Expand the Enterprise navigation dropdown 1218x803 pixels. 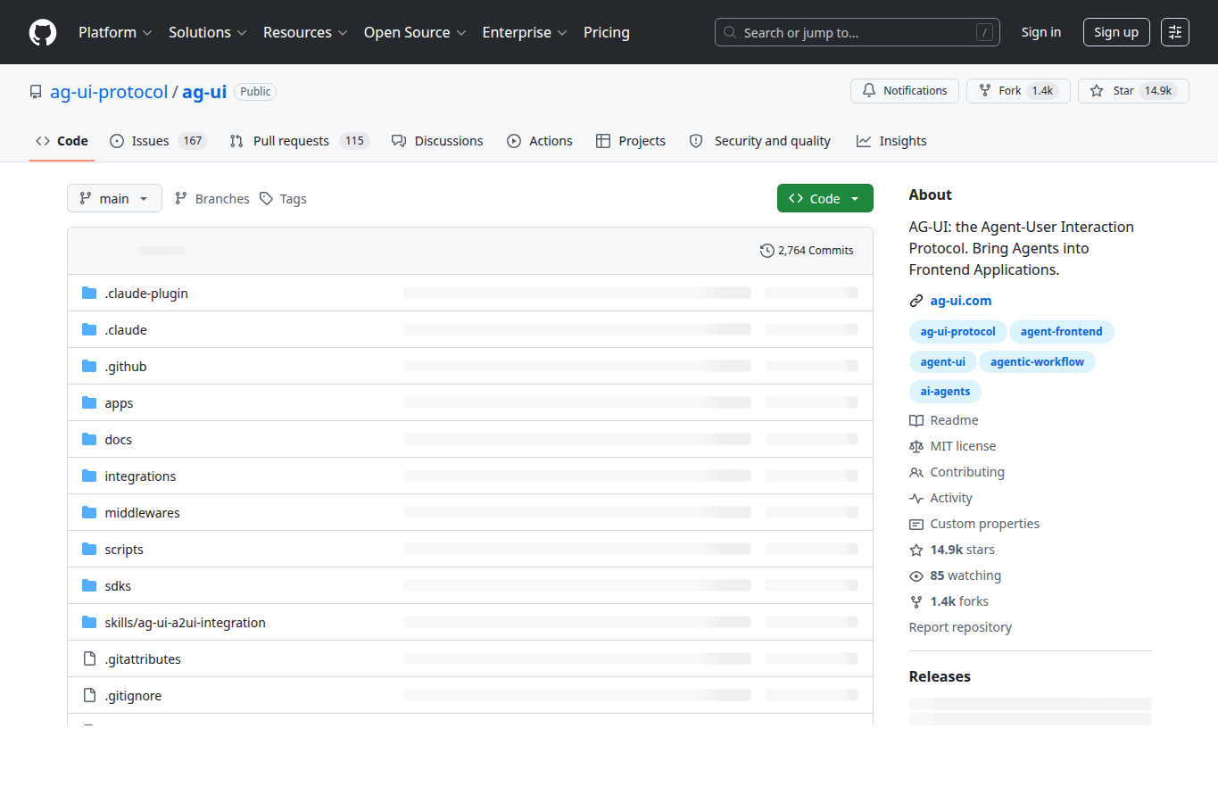point(525,32)
